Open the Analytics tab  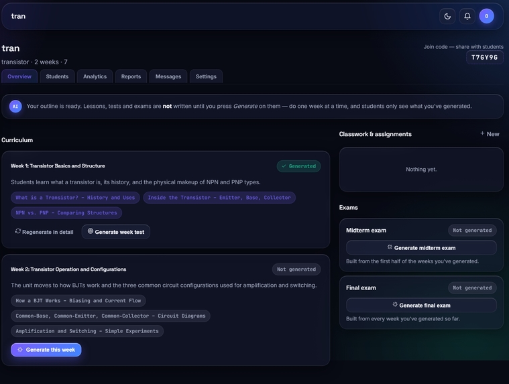tap(95, 76)
